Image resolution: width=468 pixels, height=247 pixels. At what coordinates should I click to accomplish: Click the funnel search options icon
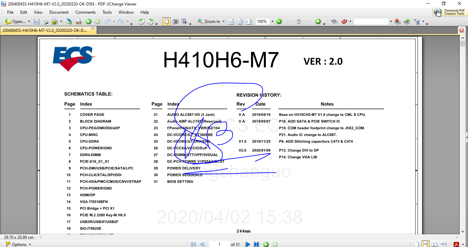pos(417,21)
